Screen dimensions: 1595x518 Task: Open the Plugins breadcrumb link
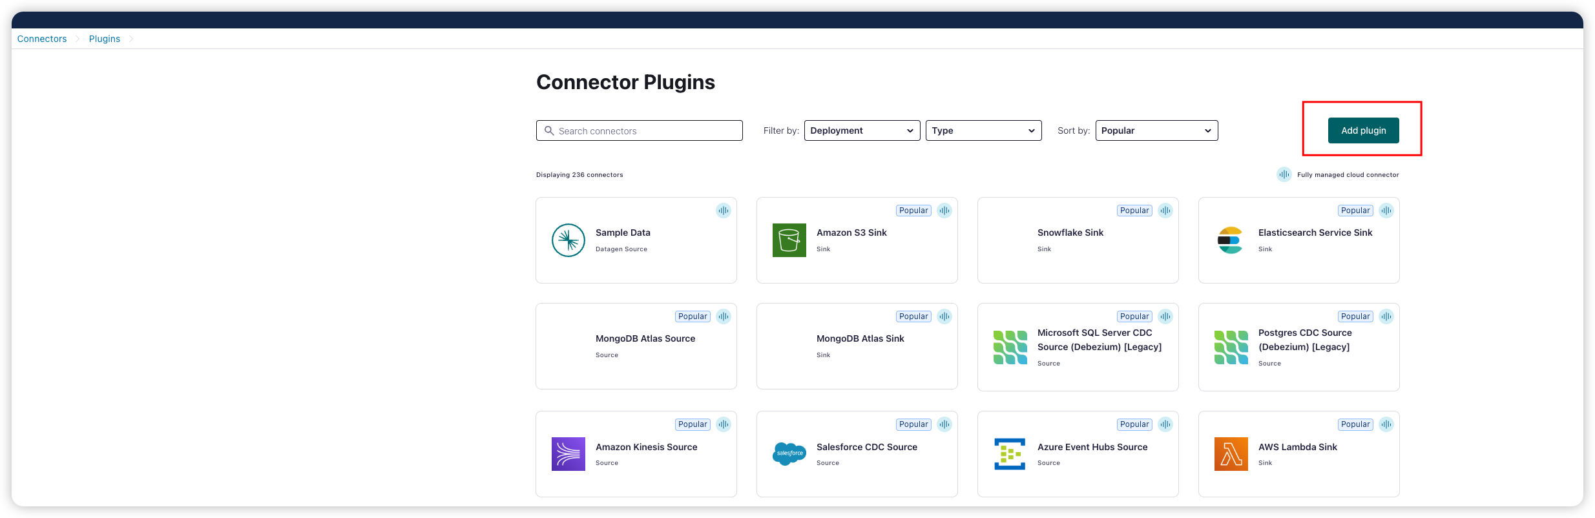coord(105,39)
